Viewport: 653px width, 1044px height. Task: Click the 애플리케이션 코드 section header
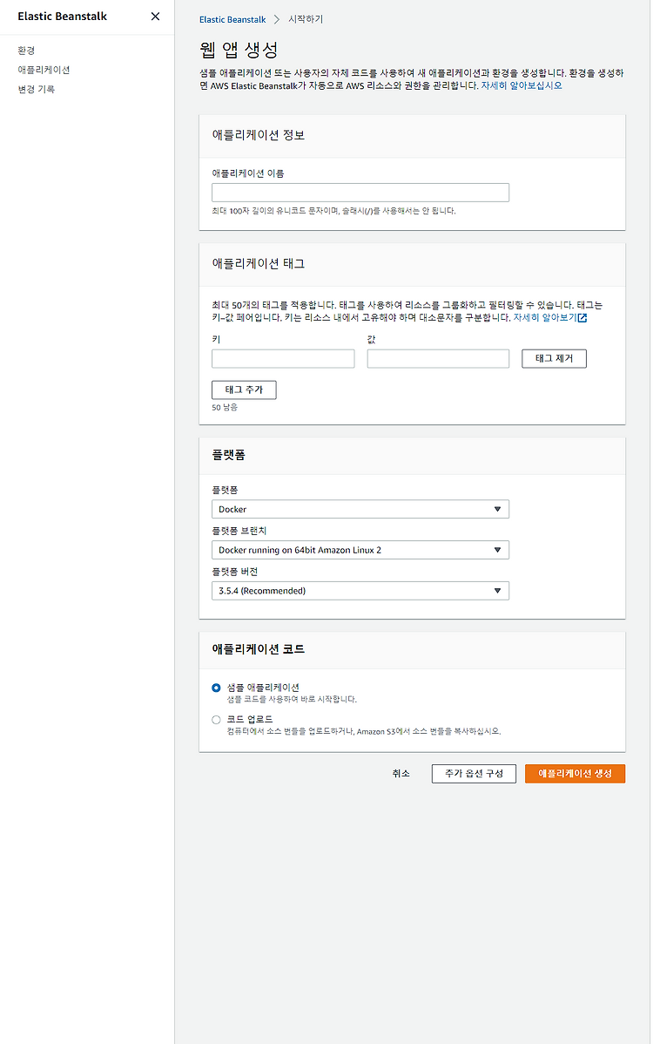click(x=258, y=649)
